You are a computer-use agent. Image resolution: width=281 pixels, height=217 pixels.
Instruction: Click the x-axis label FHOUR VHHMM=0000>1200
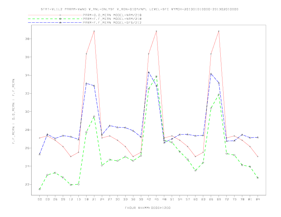point(148,208)
